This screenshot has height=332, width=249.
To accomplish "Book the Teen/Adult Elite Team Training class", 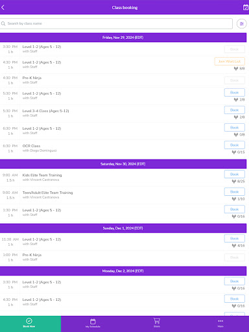I will [235, 192].
